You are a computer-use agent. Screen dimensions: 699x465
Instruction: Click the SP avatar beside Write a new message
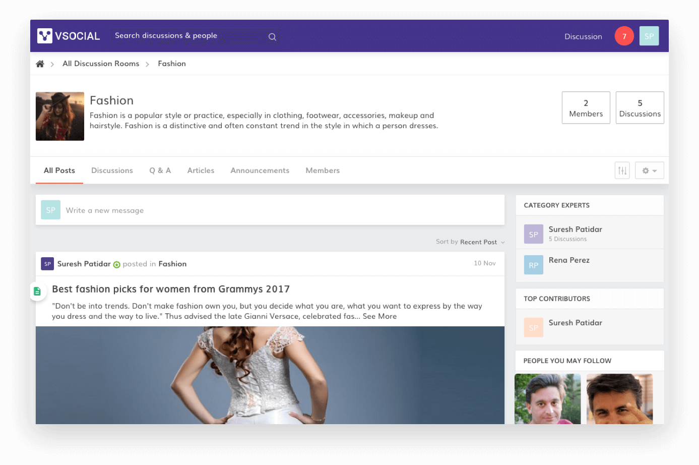(50, 210)
